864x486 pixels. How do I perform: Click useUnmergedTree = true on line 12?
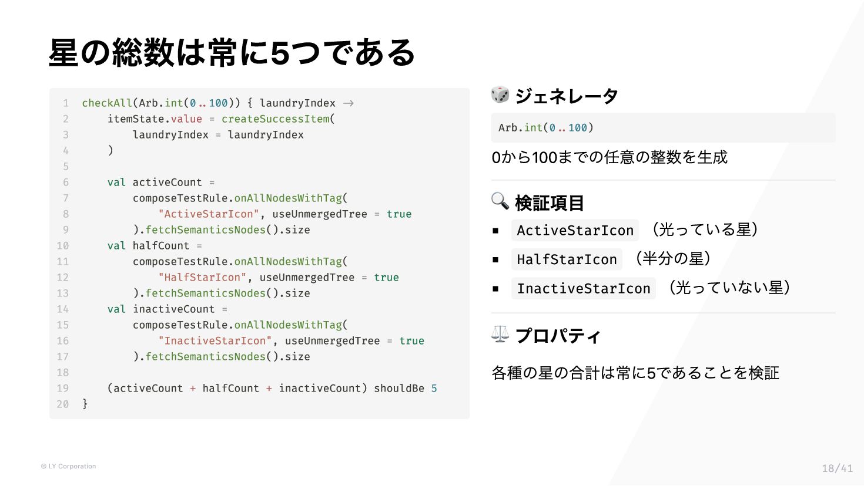329,278
